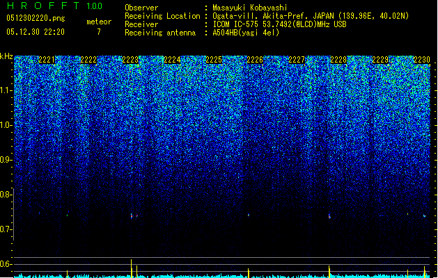This screenshot has width=438, height=278.
Task: Click the grey vertical range bar beside 0.8 kHz
Action: tap(14, 214)
